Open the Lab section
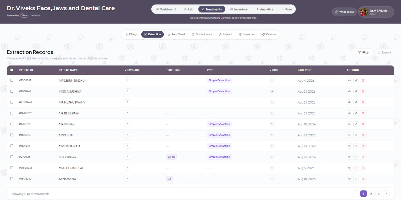Screen dimensions: 401x200 click(189, 9)
